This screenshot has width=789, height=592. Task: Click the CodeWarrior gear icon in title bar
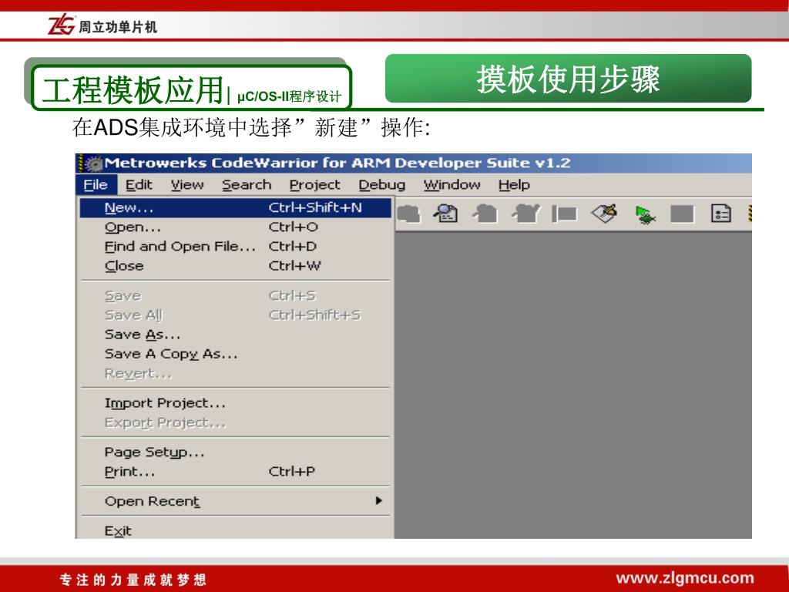93,163
